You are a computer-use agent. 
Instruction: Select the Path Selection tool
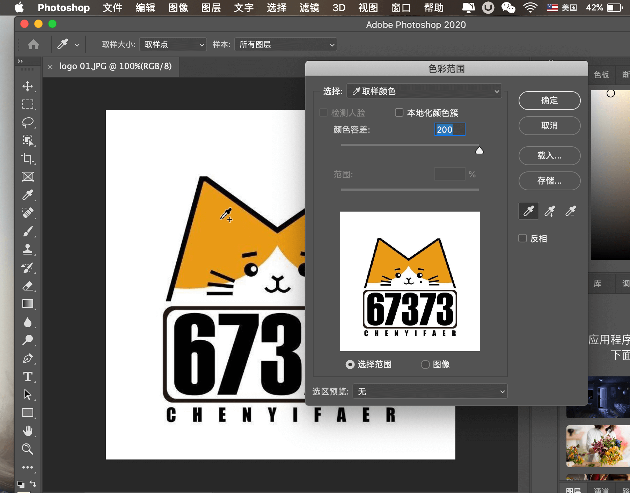(x=28, y=395)
